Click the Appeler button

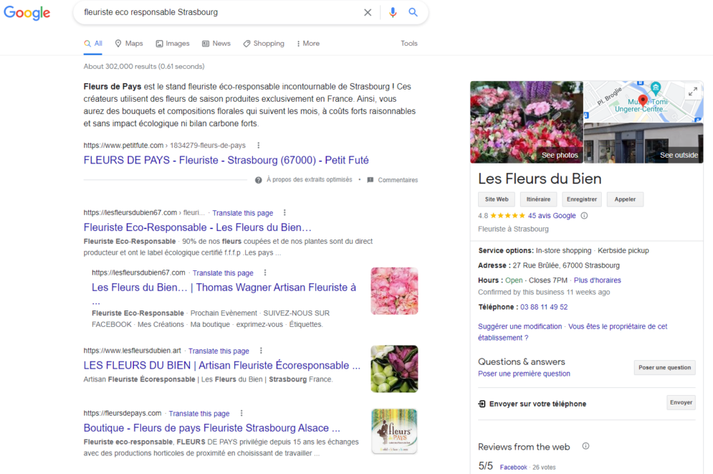tap(626, 199)
